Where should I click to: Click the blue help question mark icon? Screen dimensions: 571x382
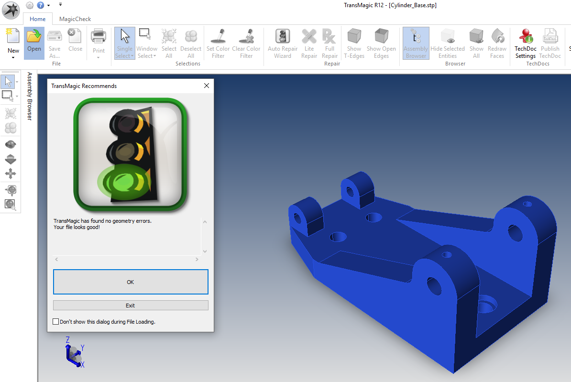click(x=41, y=5)
